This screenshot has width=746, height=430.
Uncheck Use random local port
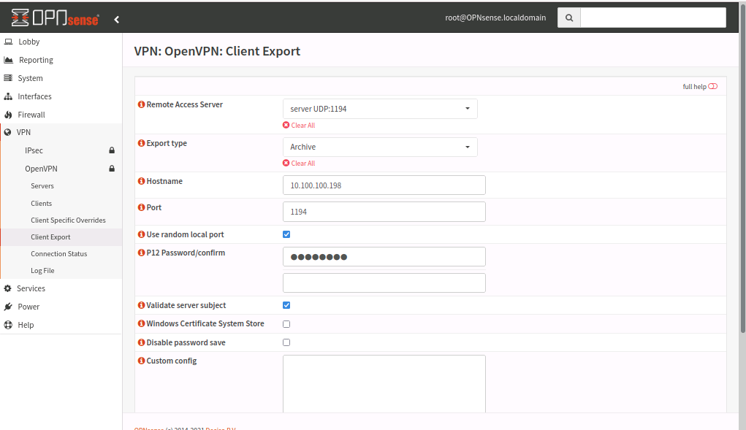[x=286, y=234]
